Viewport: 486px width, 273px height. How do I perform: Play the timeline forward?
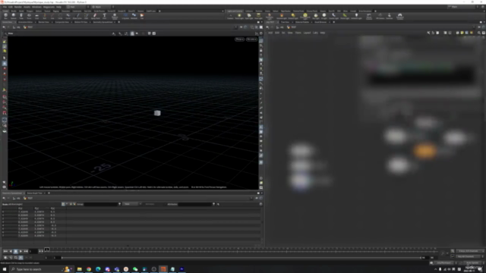21,251
